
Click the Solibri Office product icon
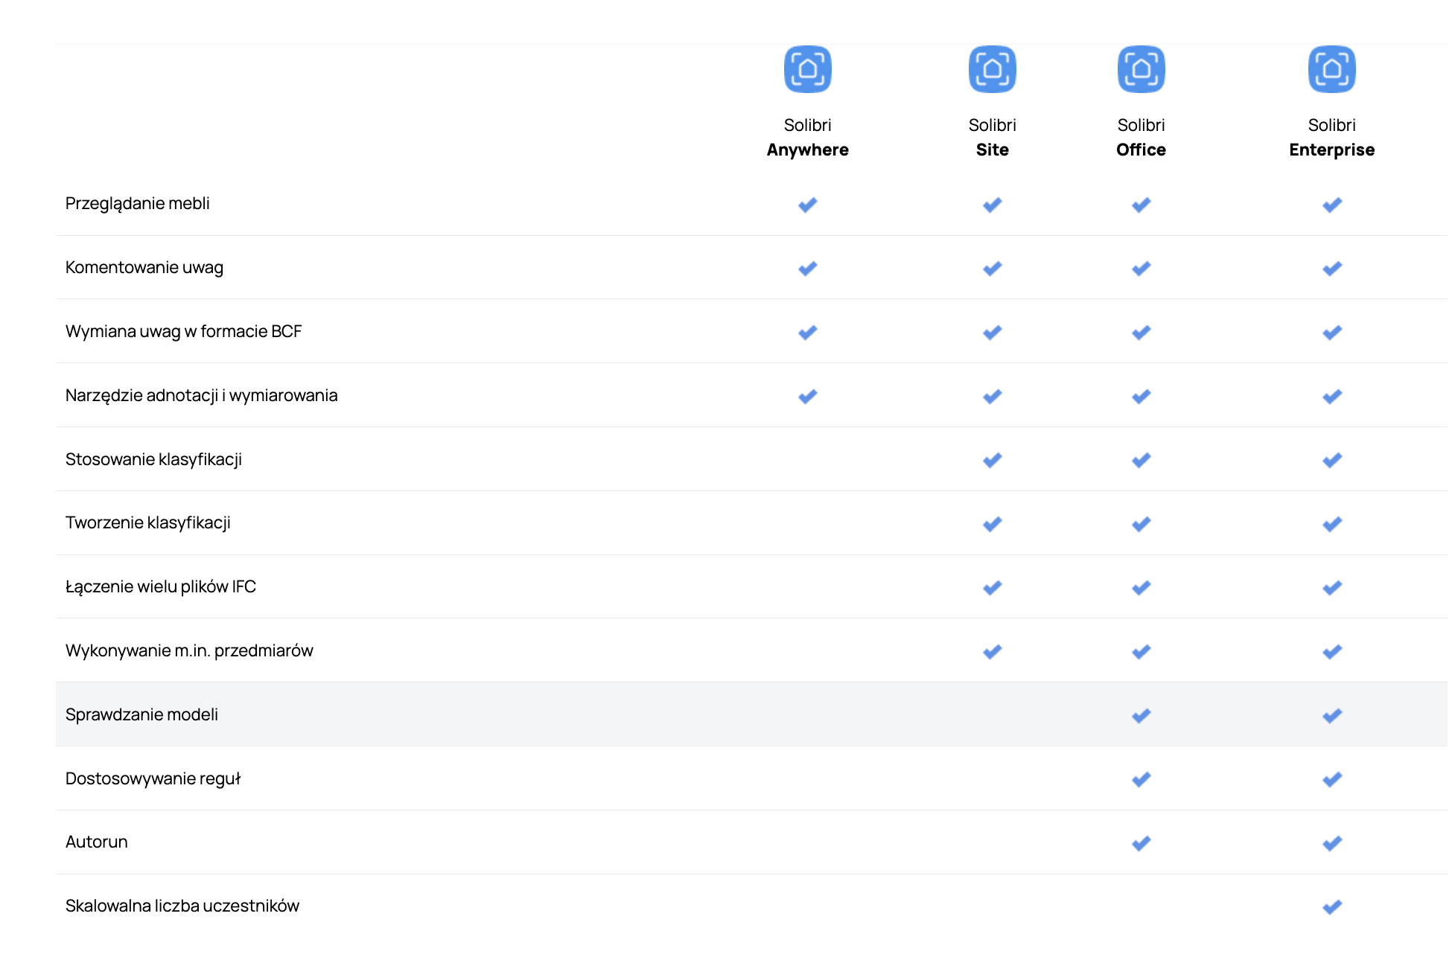pyautogui.click(x=1141, y=69)
